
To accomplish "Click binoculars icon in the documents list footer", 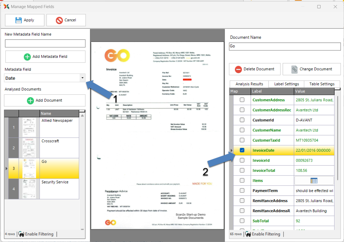I will coord(21,234).
